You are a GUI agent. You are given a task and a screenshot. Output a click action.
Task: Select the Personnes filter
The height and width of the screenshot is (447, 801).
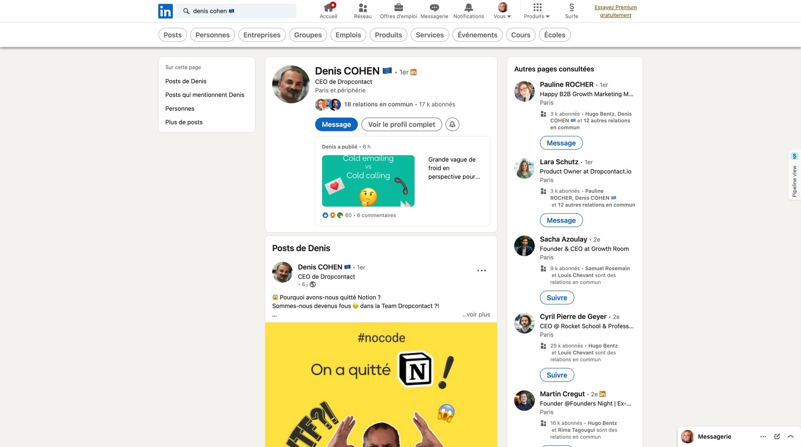pos(212,35)
